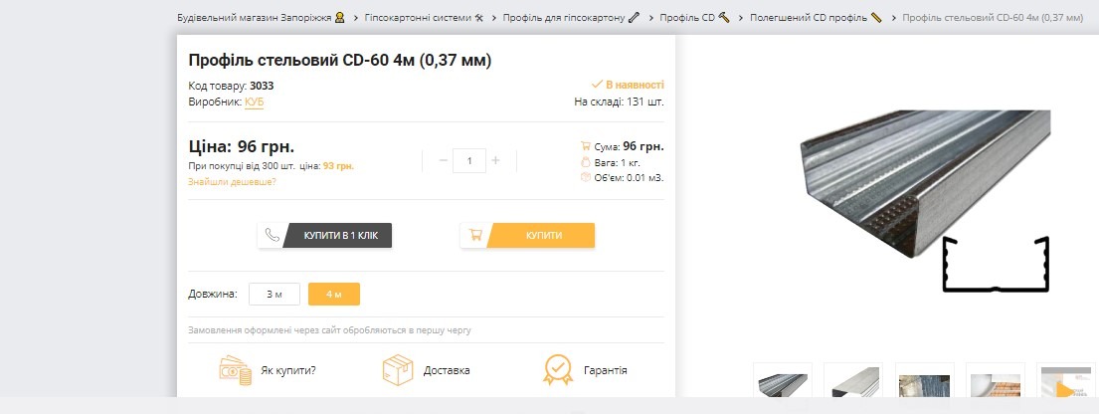Image resolution: width=1099 pixels, height=414 pixels.
Task: Click the box icon beside Доставка
Action: (398, 370)
